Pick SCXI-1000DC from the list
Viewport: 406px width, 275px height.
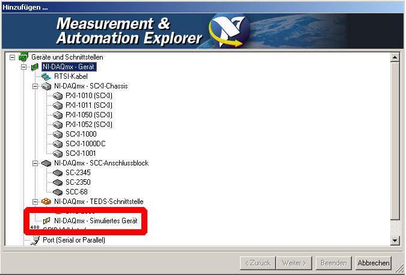(x=85, y=144)
